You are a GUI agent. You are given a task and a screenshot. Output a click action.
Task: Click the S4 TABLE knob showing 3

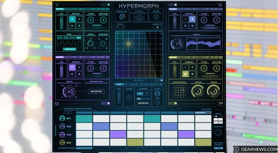coord(197,91)
